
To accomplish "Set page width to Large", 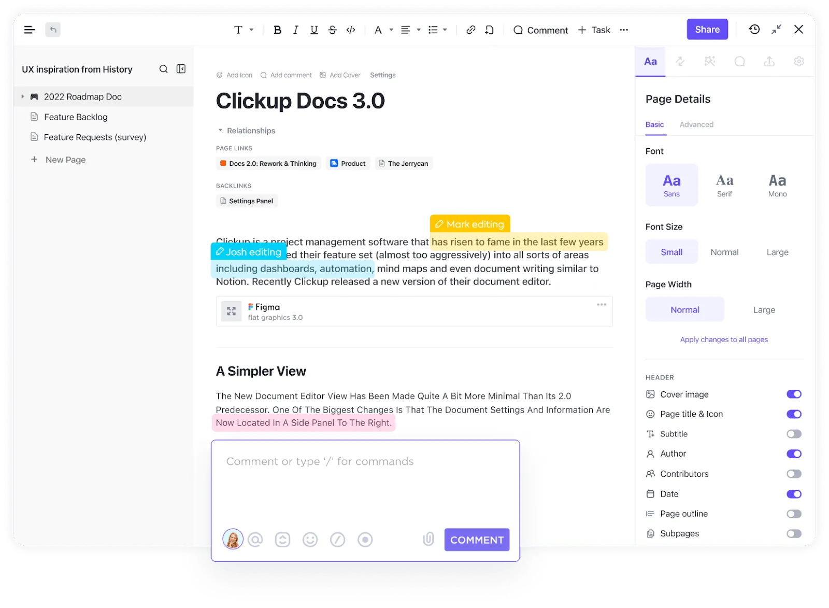I will click(x=764, y=309).
